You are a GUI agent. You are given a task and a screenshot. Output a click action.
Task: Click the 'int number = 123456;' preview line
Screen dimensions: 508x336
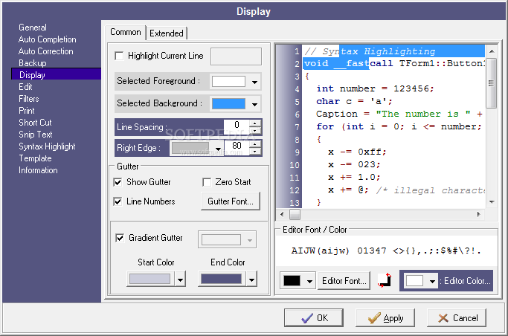[375, 88]
